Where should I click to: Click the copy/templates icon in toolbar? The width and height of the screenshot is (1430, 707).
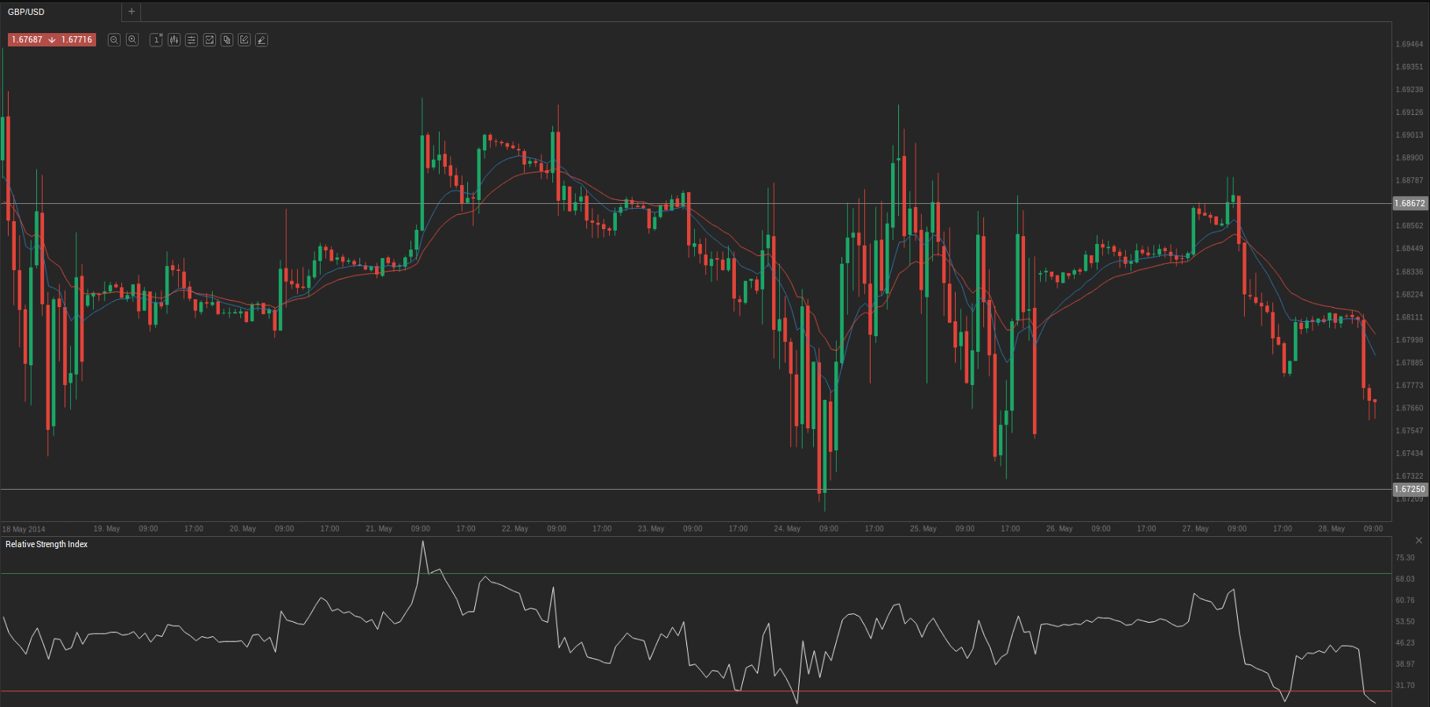pos(227,39)
